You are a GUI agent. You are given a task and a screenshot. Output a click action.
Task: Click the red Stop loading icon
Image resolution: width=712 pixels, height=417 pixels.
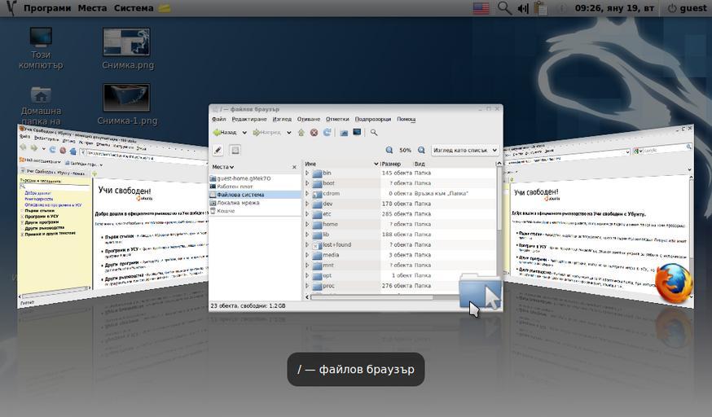coord(314,133)
